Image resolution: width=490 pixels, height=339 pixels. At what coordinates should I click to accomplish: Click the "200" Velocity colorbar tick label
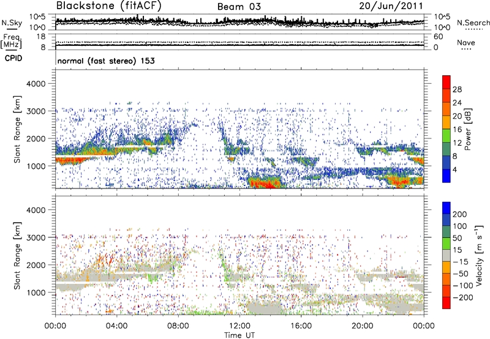pyautogui.click(x=460, y=214)
